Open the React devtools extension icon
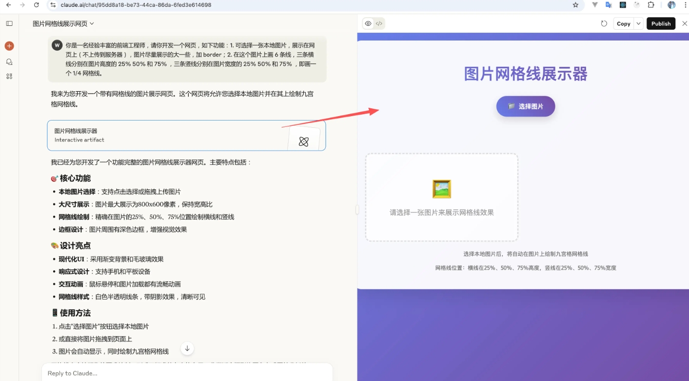This screenshot has width=689, height=381. click(623, 5)
